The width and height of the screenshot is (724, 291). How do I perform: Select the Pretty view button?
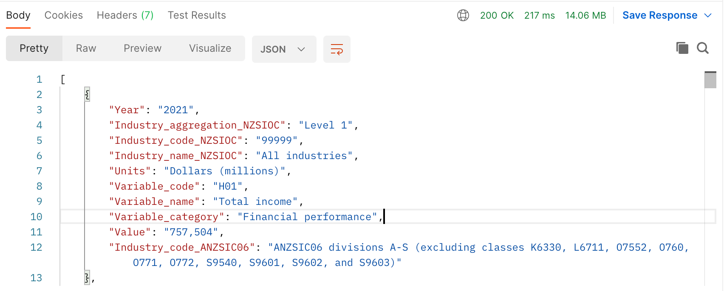(x=34, y=48)
